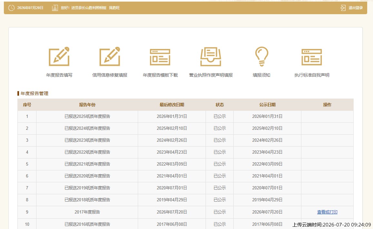Click the 2024年02月26日 last-modified cell
The width and height of the screenshot is (373, 229).
(x=172, y=140)
